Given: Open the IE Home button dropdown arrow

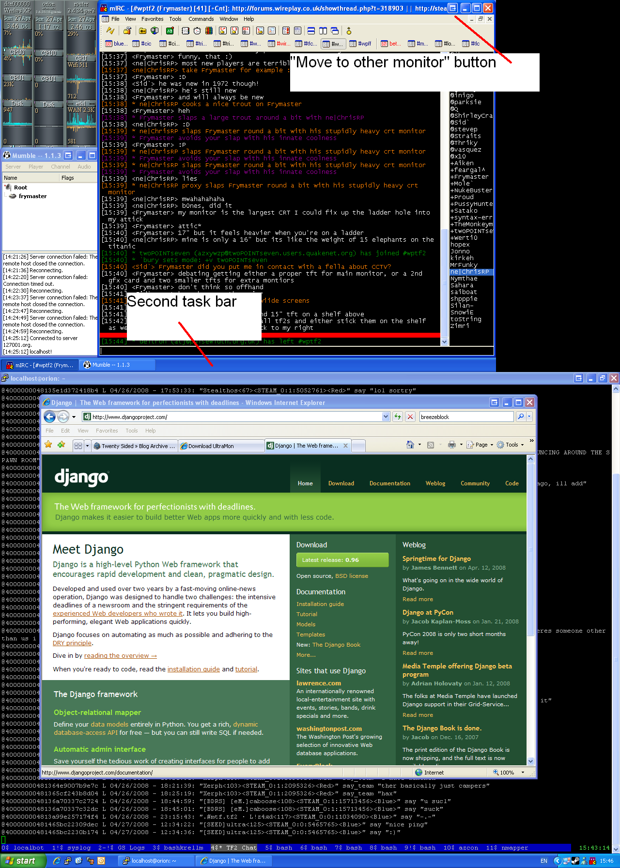Looking at the screenshot, I should tap(419, 445).
